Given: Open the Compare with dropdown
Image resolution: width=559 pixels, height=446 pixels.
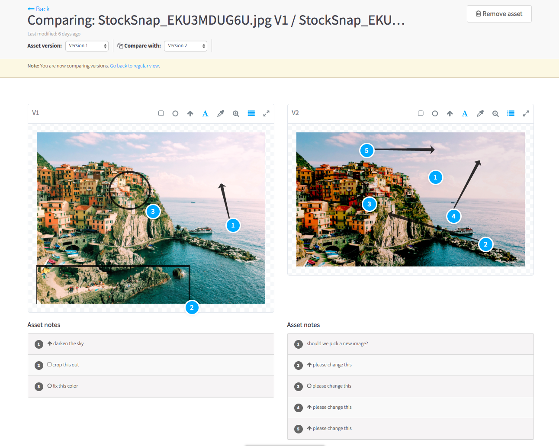Looking at the screenshot, I should coord(186,46).
